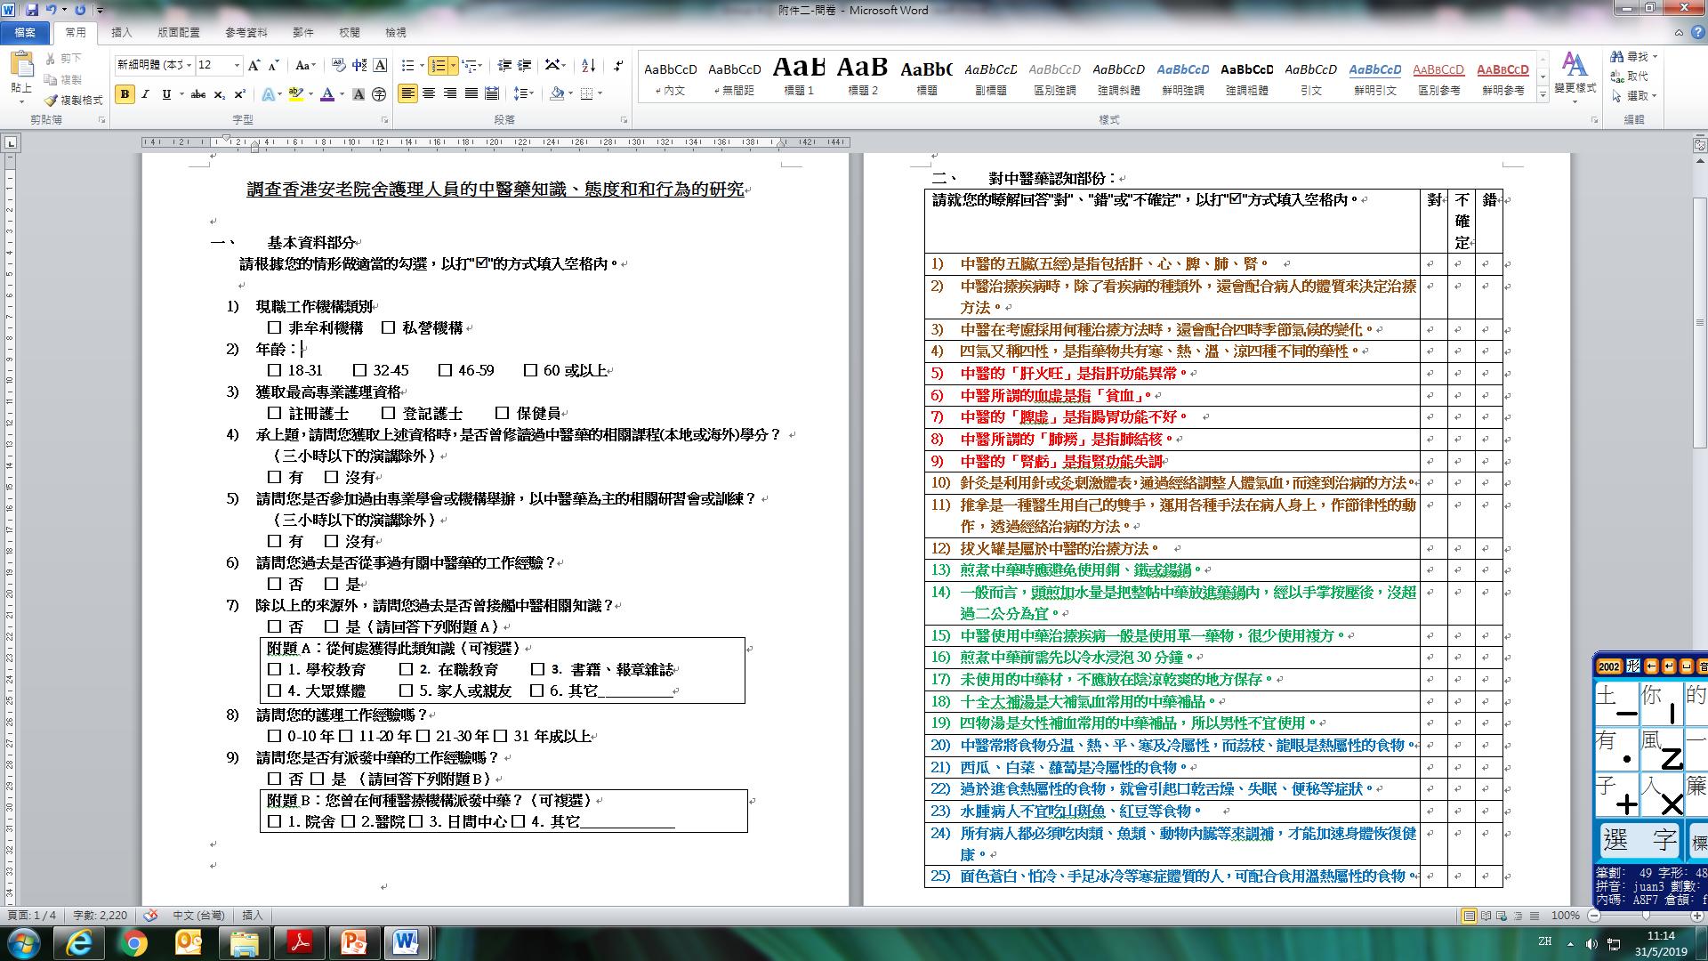
Task: Tick the 註冊護士 checkbox
Action: [274, 414]
